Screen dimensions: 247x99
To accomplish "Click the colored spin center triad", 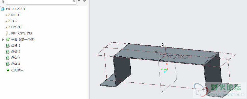I will [165, 68].
